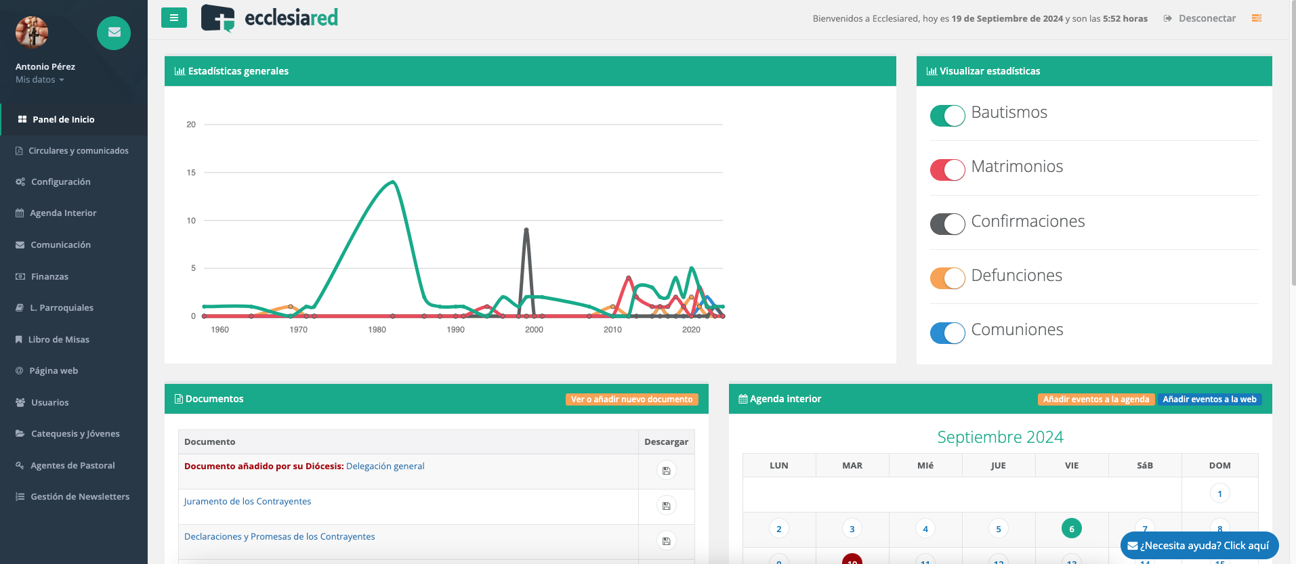1296x564 pixels.
Task: Toggle the Defunciones statistics switch
Action: click(x=948, y=278)
